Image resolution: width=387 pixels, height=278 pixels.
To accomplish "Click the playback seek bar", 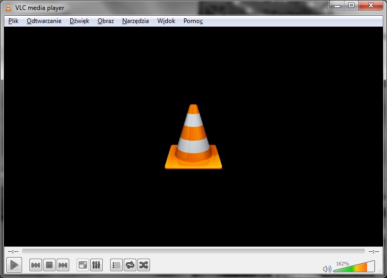I will click(x=193, y=251).
